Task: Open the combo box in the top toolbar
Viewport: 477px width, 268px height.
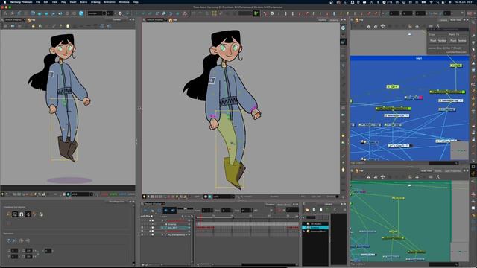Action: coord(96,13)
